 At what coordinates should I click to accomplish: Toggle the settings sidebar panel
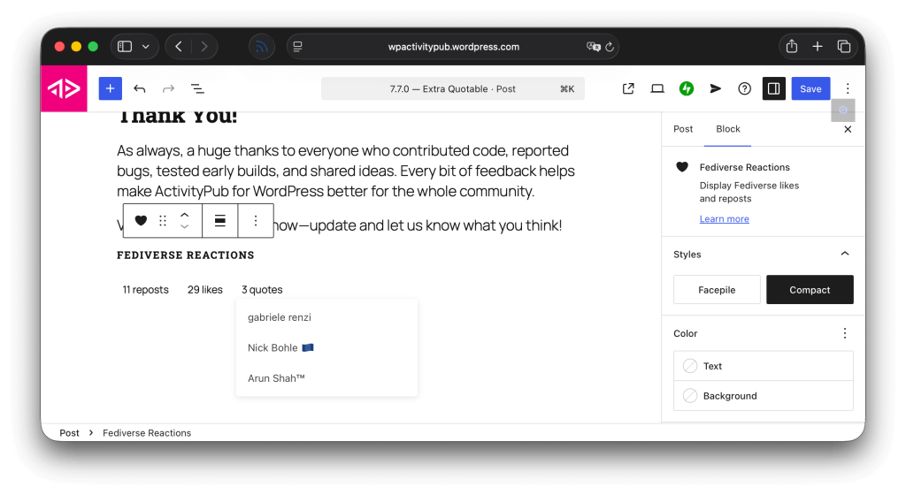coord(773,88)
